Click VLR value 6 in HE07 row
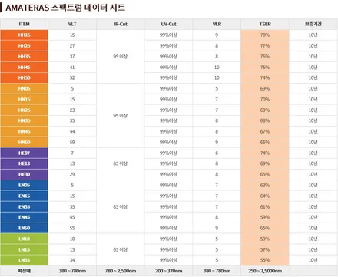The height and width of the screenshot is (277, 338). click(x=217, y=153)
